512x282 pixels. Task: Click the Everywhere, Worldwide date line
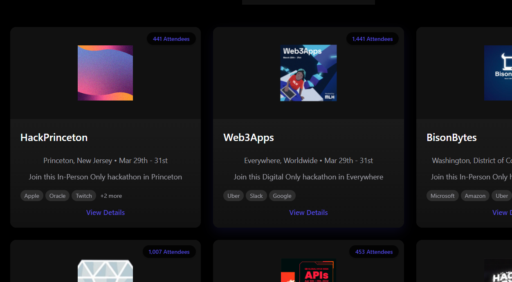coord(308,161)
